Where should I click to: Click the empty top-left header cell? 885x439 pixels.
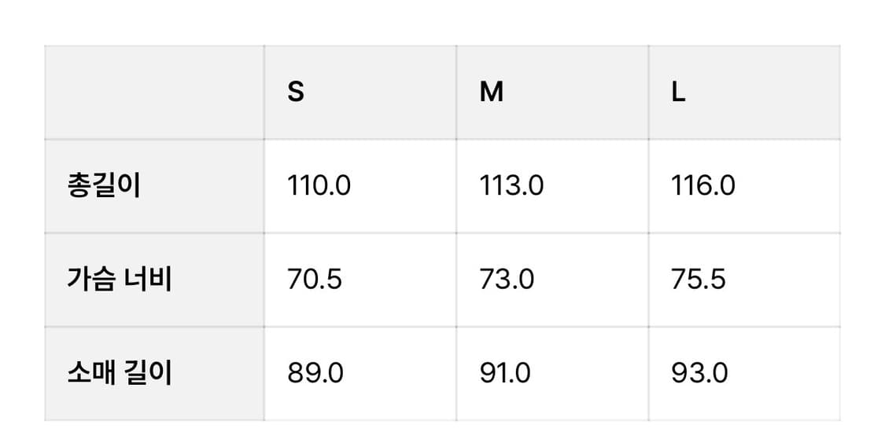(x=154, y=93)
